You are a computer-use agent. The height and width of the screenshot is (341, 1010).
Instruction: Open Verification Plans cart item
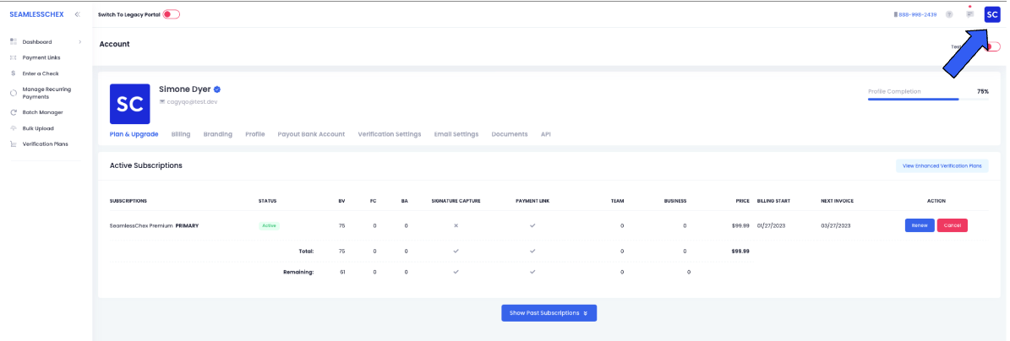point(13,144)
